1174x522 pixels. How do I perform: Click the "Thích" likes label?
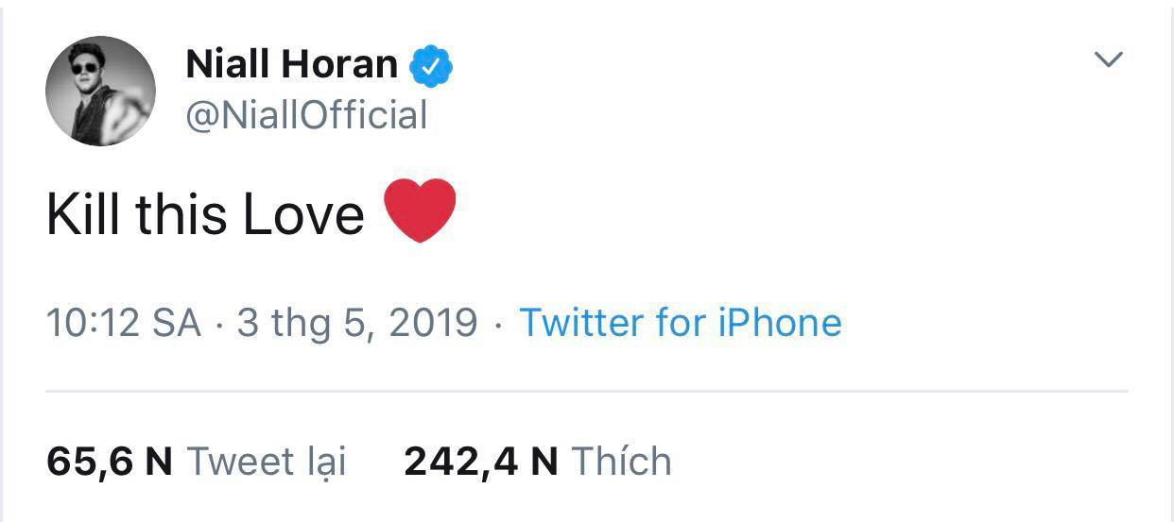click(622, 462)
